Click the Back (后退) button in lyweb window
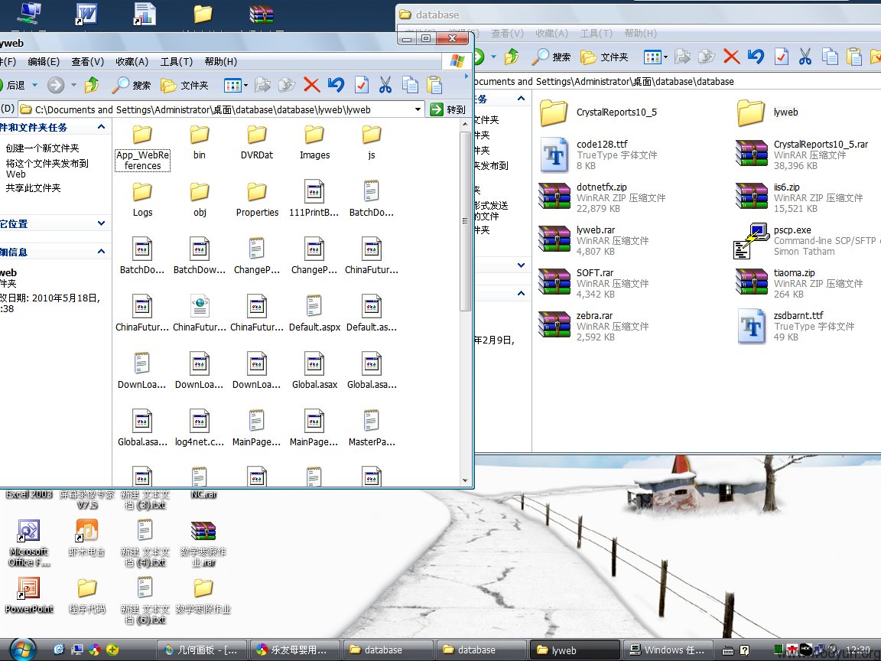The image size is (881, 661). [x=12, y=85]
